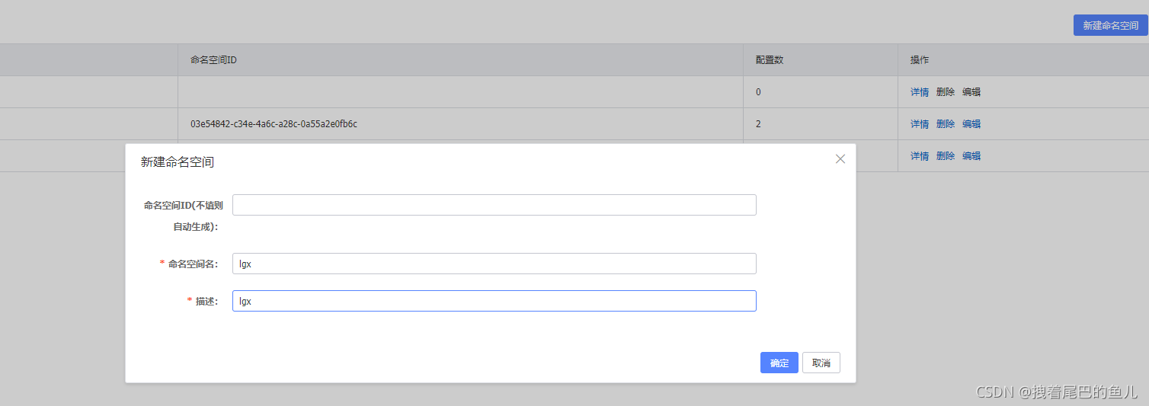Click into the 命名空间名 input field
The width and height of the screenshot is (1149, 406).
point(494,264)
